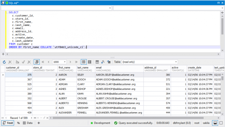Switch to grid view icon
The width and height of the screenshot is (225, 127).
(x=84, y=62)
